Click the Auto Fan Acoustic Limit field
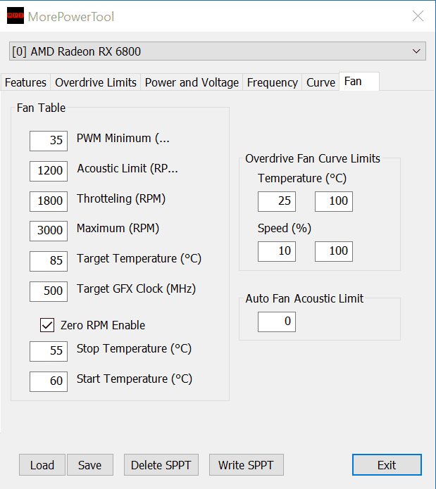This screenshot has width=436, height=489. click(277, 322)
